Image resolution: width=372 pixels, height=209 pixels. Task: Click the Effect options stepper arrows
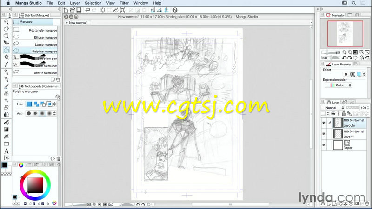point(364,74)
